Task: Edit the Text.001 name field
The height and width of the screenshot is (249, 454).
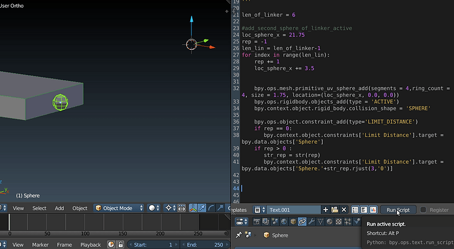Action: (294, 210)
